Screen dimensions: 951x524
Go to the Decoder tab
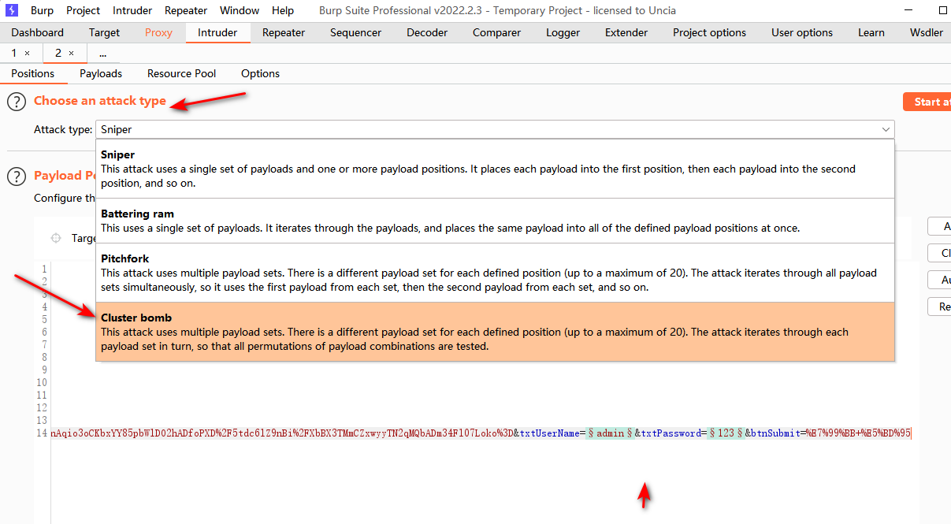[427, 32]
